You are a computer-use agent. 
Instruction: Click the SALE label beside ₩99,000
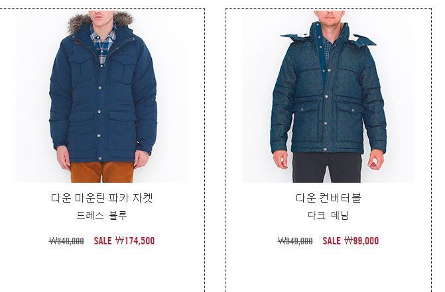(332, 241)
